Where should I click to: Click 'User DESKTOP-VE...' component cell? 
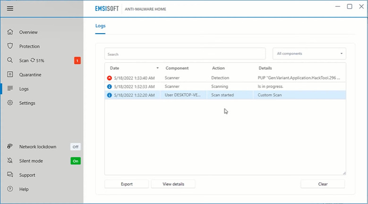183,95
